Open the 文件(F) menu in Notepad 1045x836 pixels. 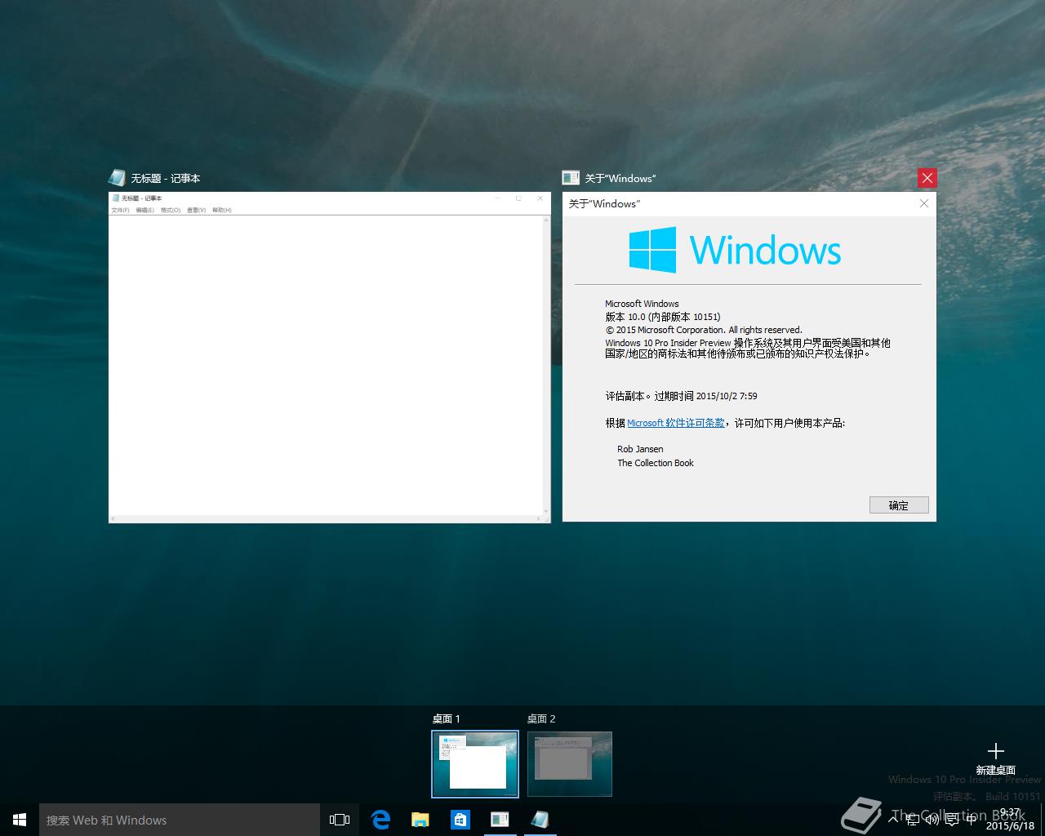pyautogui.click(x=120, y=211)
